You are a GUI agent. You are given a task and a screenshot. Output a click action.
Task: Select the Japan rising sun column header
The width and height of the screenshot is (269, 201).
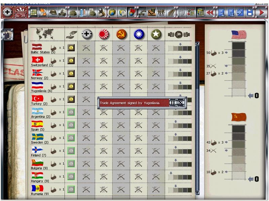coord(104,34)
